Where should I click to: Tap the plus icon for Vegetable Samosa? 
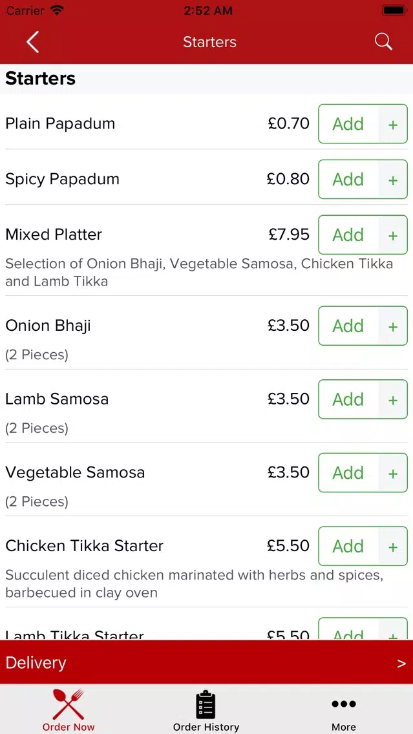pyautogui.click(x=393, y=473)
